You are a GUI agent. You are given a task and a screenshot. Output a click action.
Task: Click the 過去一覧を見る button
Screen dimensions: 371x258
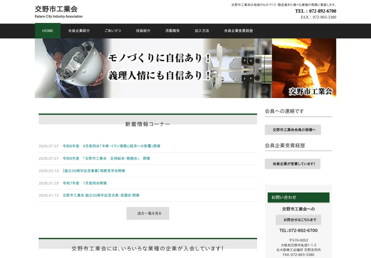(148, 213)
